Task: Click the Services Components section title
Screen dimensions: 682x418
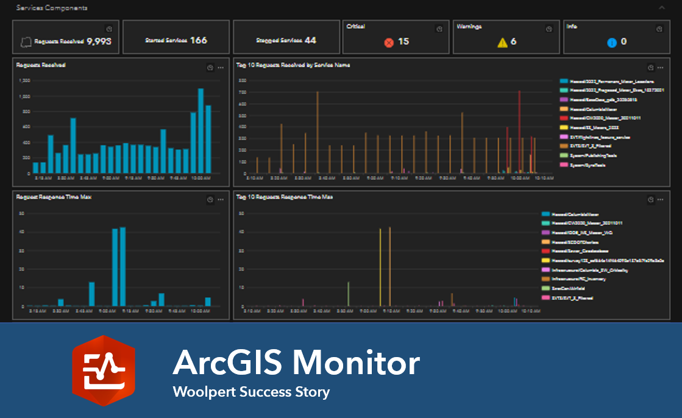Action: pos(52,8)
